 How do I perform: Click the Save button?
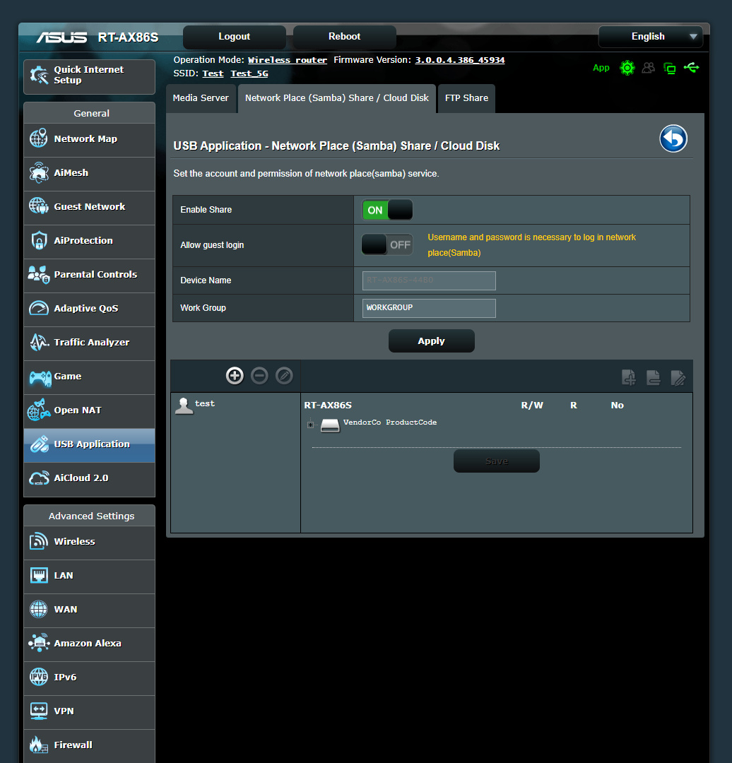497,461
